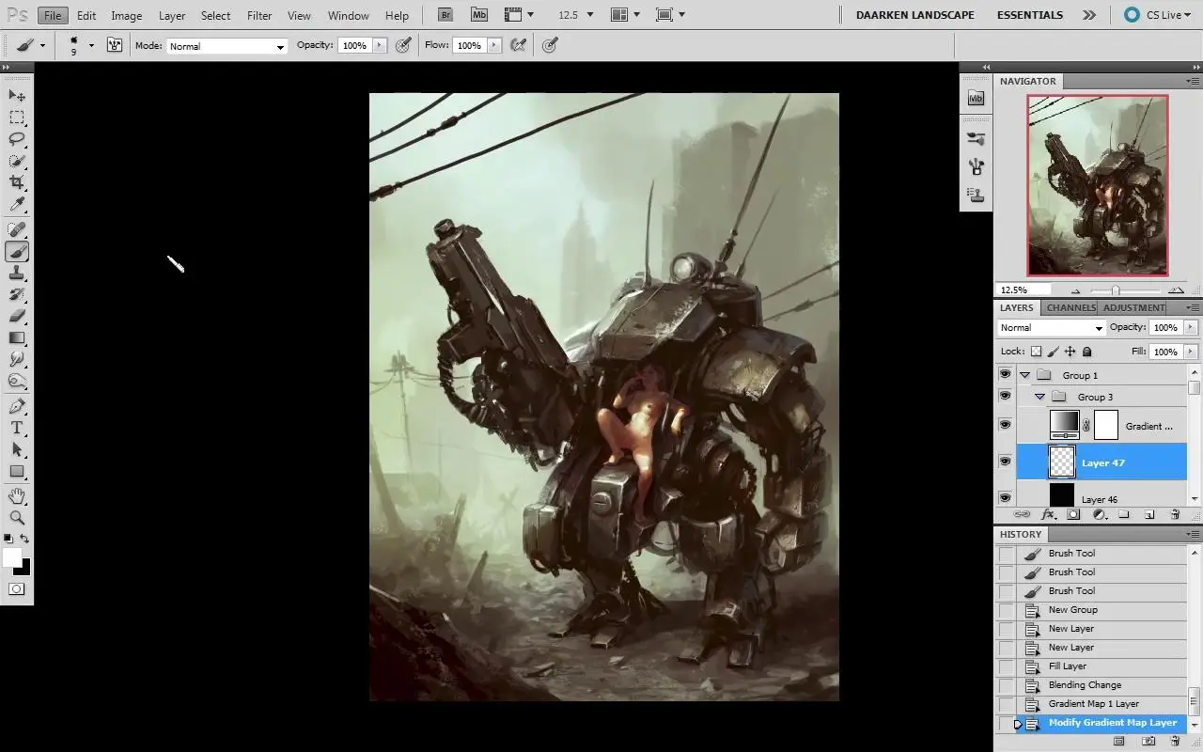1203x752 pixels.
Task: Open the layer Fill slider arrow
Action: tap(1191, 352)
